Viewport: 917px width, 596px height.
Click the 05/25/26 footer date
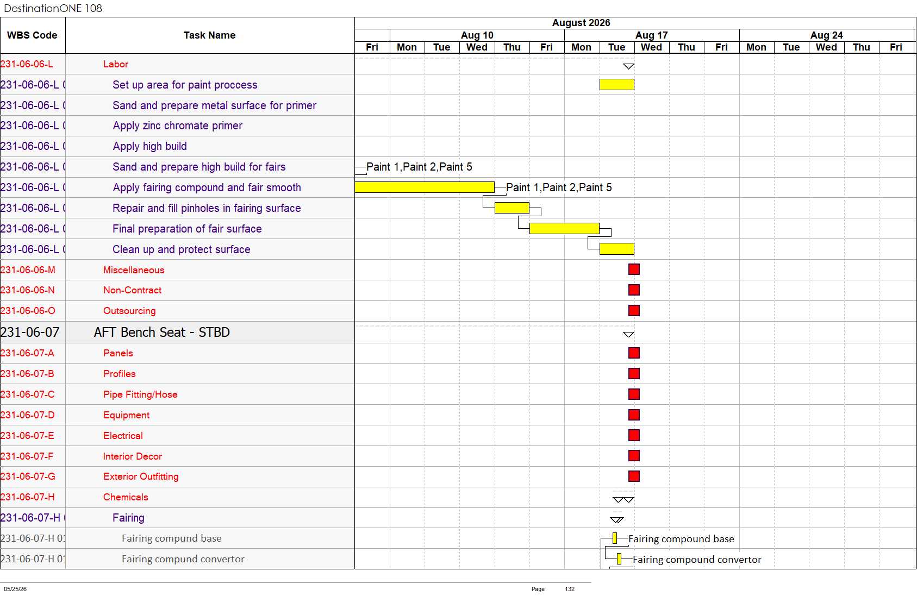[x=15, y=589]
